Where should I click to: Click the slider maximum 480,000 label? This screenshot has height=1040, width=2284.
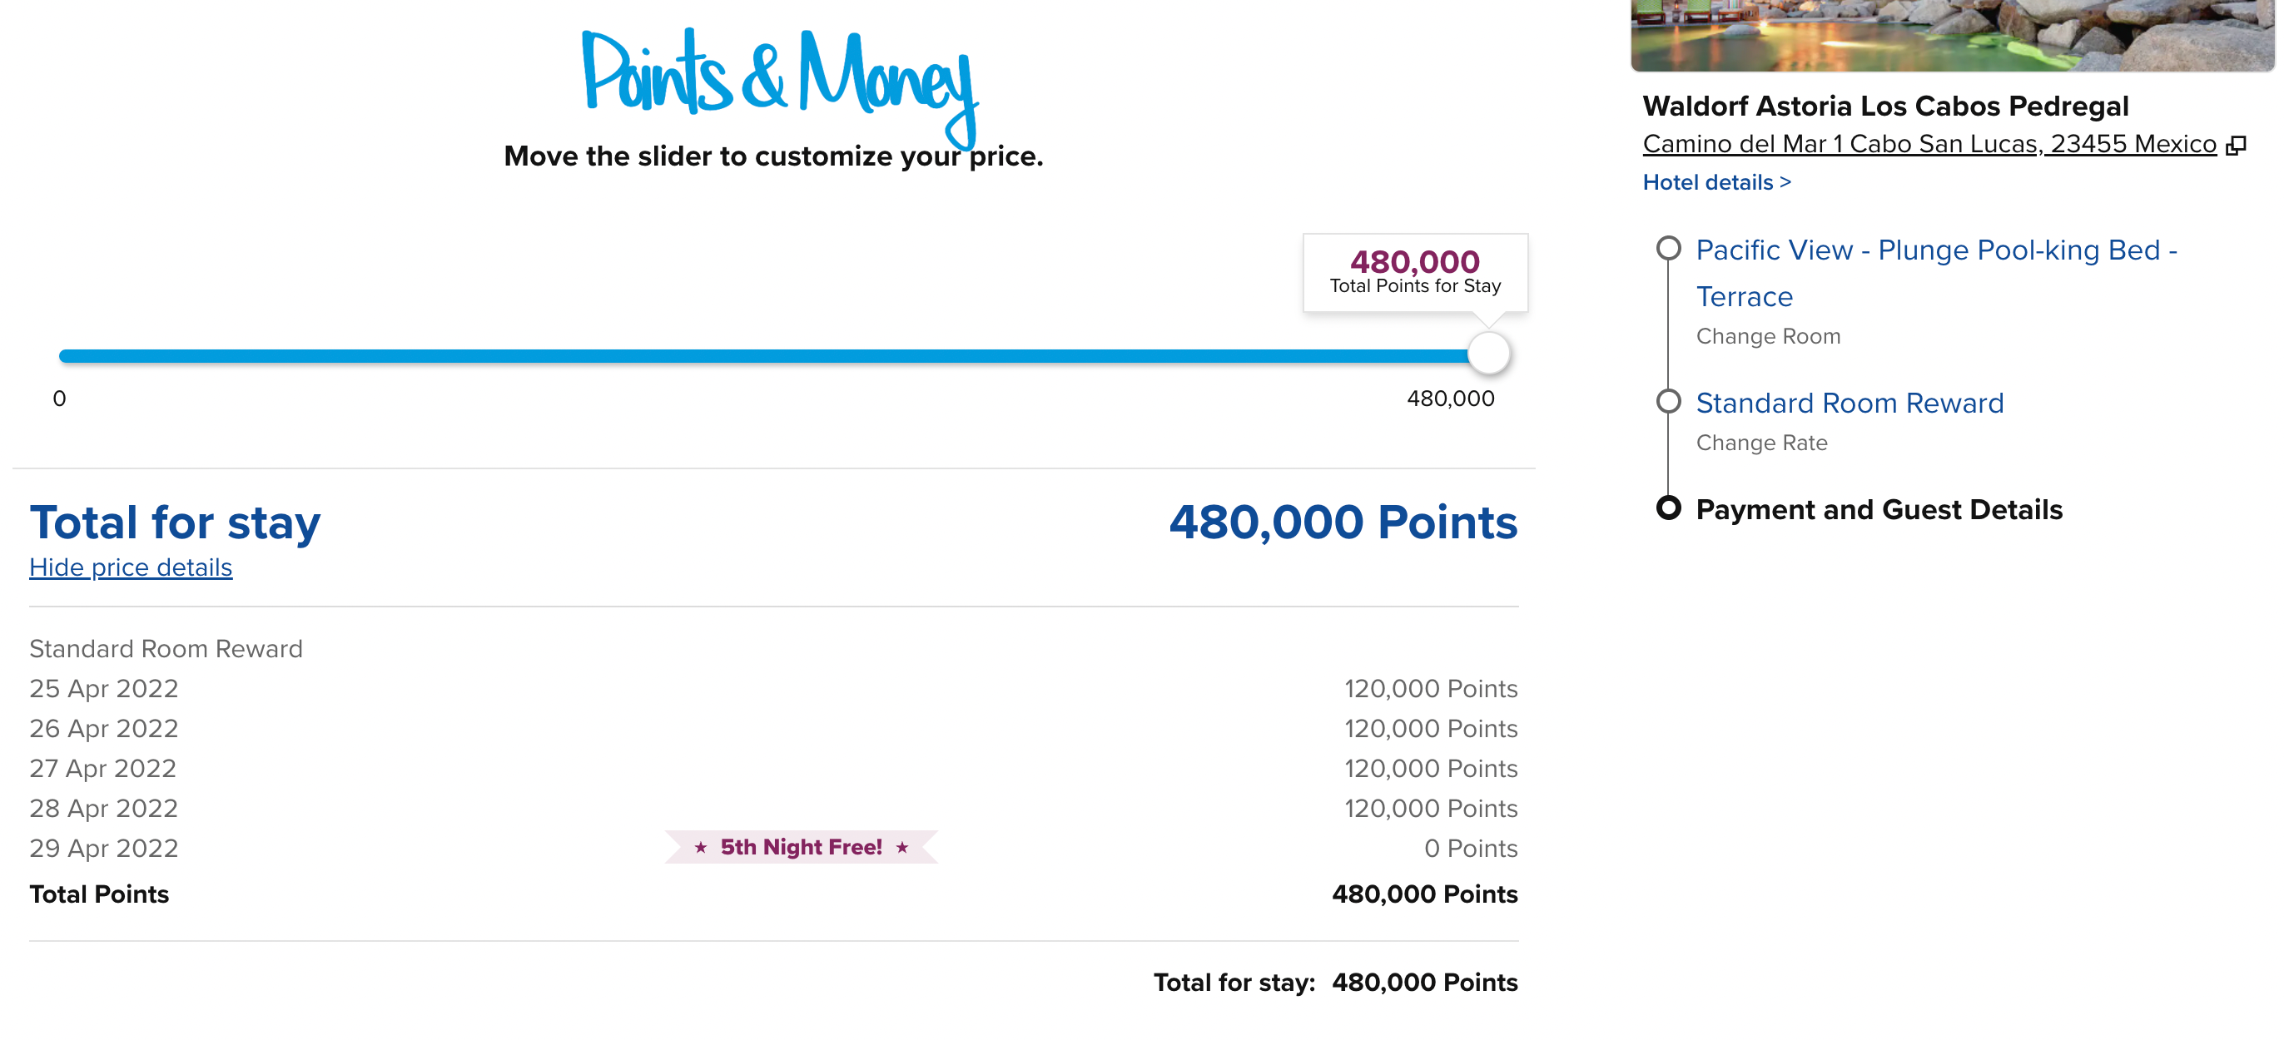[1451, 399]
